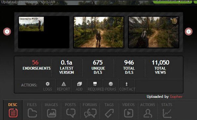Screen dimensions: 197x120
Task: Switch to the TAGS tab
Action: 109,110
